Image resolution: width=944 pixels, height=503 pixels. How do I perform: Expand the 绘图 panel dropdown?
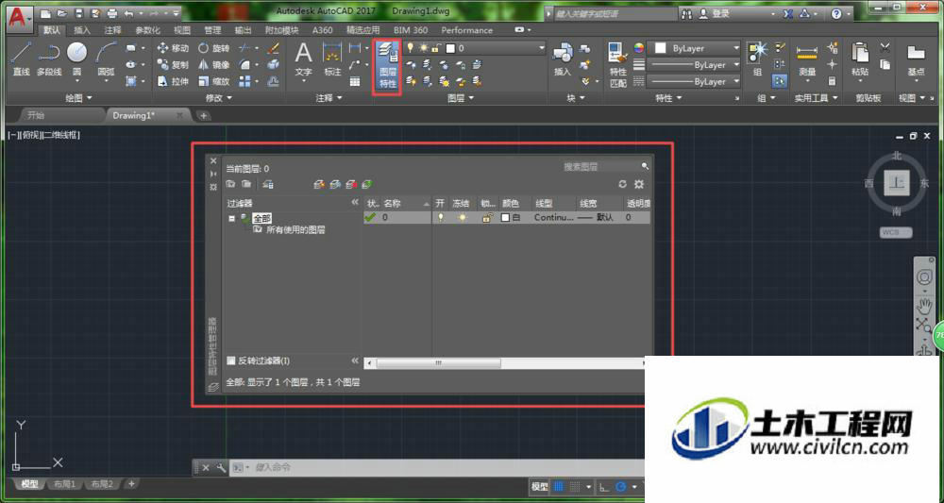click(79, 97)
